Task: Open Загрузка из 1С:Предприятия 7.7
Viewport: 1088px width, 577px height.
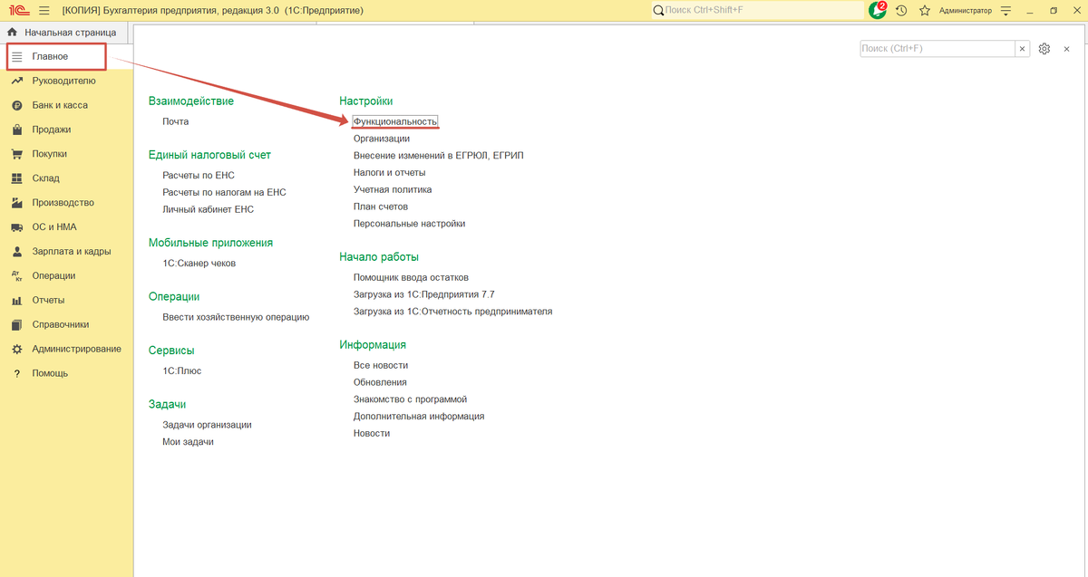Action: [x=424, y=294]
